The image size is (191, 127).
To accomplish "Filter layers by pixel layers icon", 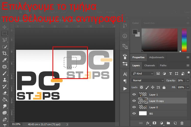I will point(158,73).
